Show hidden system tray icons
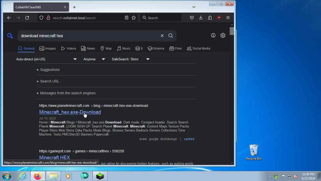The image size is (321, 181). 270,176
